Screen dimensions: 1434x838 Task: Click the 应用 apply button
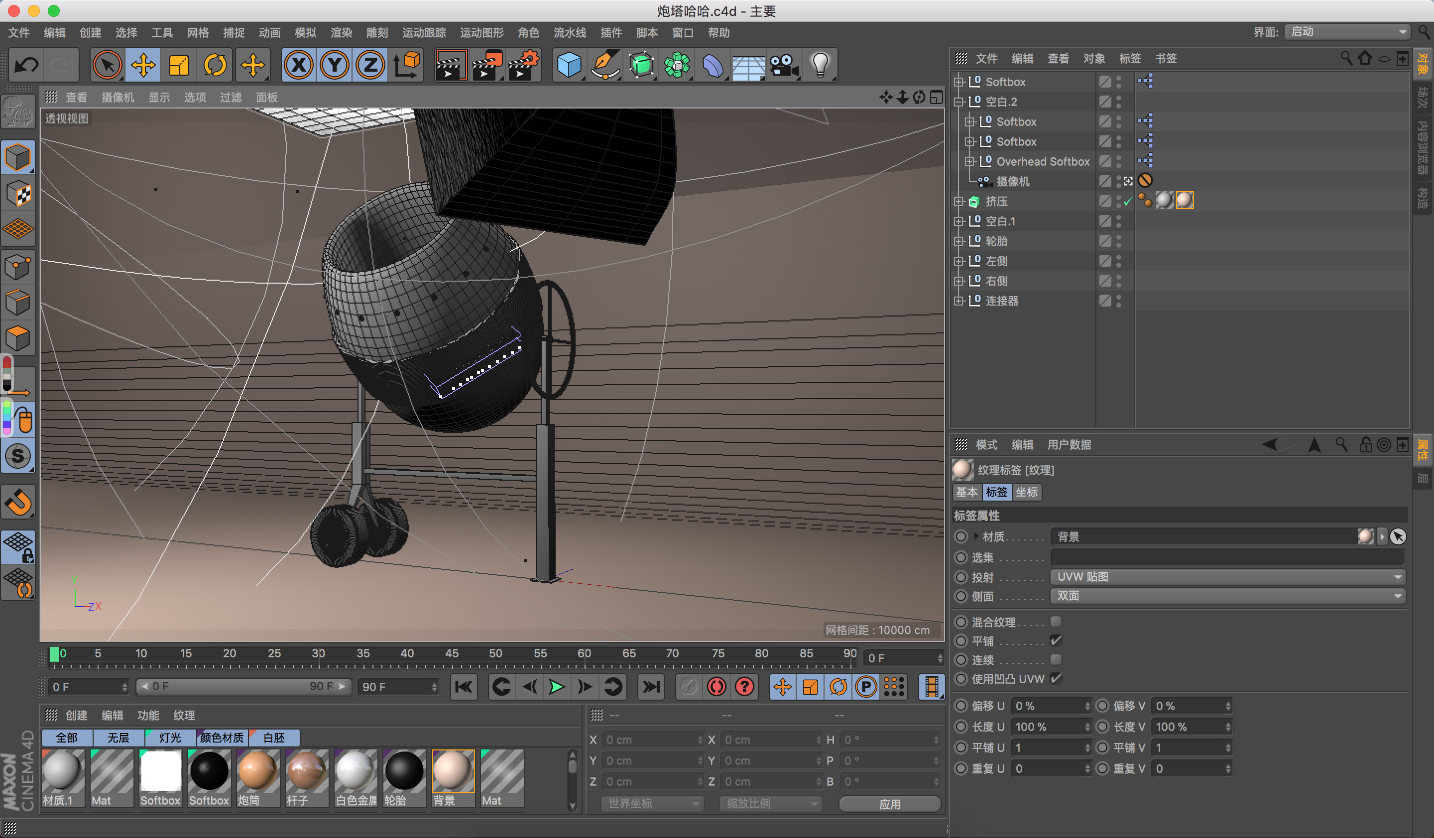coord(889,804)
